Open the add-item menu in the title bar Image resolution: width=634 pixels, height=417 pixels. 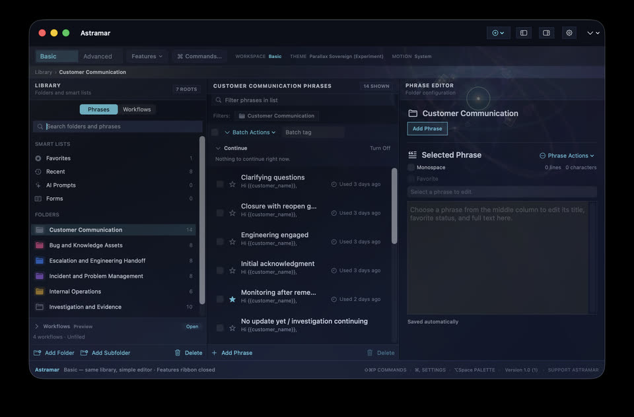tap(498, 33)
